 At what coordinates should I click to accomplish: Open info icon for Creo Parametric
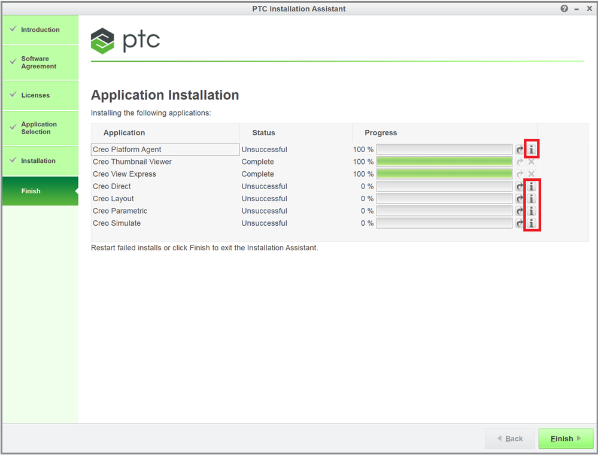click(x=532, y=211)
